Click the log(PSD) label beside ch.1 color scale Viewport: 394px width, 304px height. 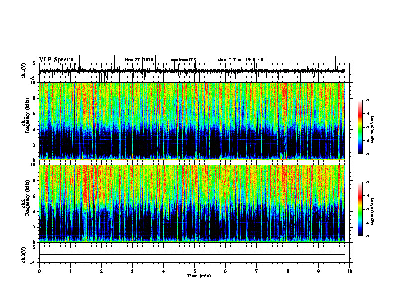(373, 129)
